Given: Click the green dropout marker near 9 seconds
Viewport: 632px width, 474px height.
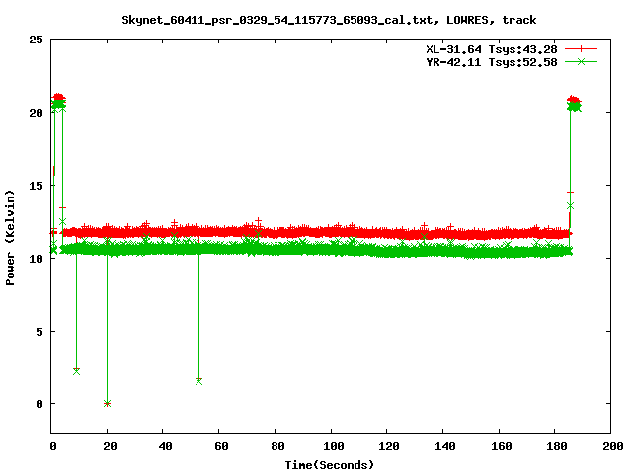Looking at the screenshot, I should tap(77, 371).
